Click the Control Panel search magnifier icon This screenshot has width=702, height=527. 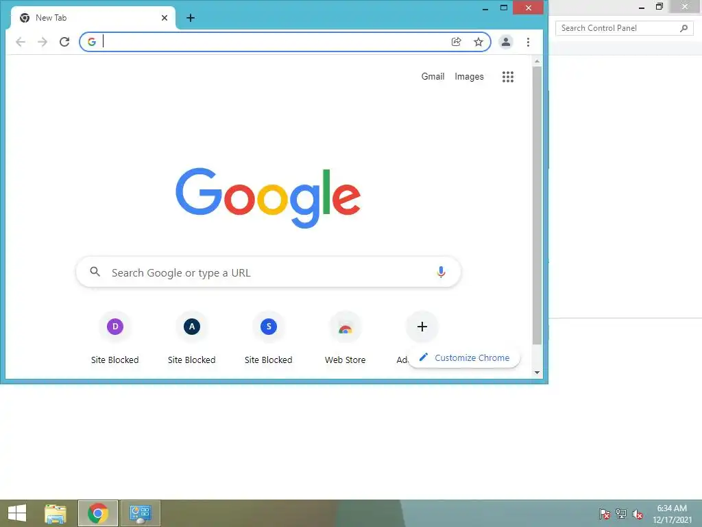coord(683,28)
